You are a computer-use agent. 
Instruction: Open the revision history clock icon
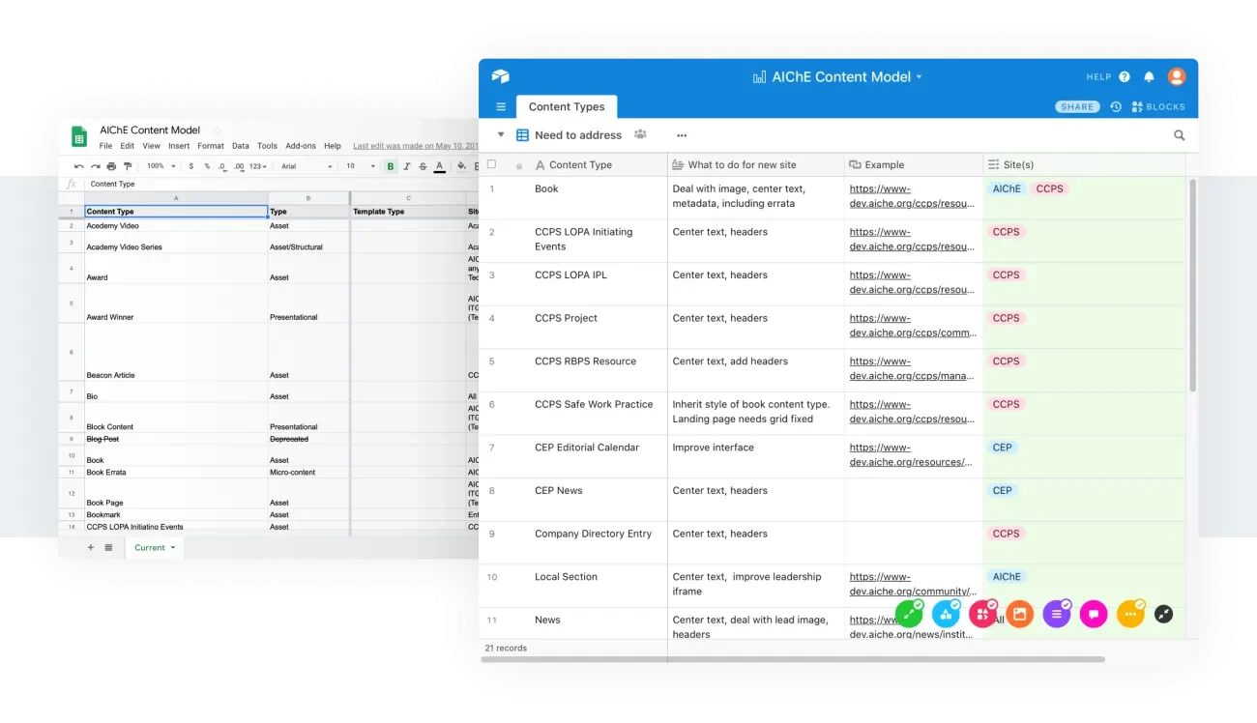pyautogui.click(x=1116, y=107)
